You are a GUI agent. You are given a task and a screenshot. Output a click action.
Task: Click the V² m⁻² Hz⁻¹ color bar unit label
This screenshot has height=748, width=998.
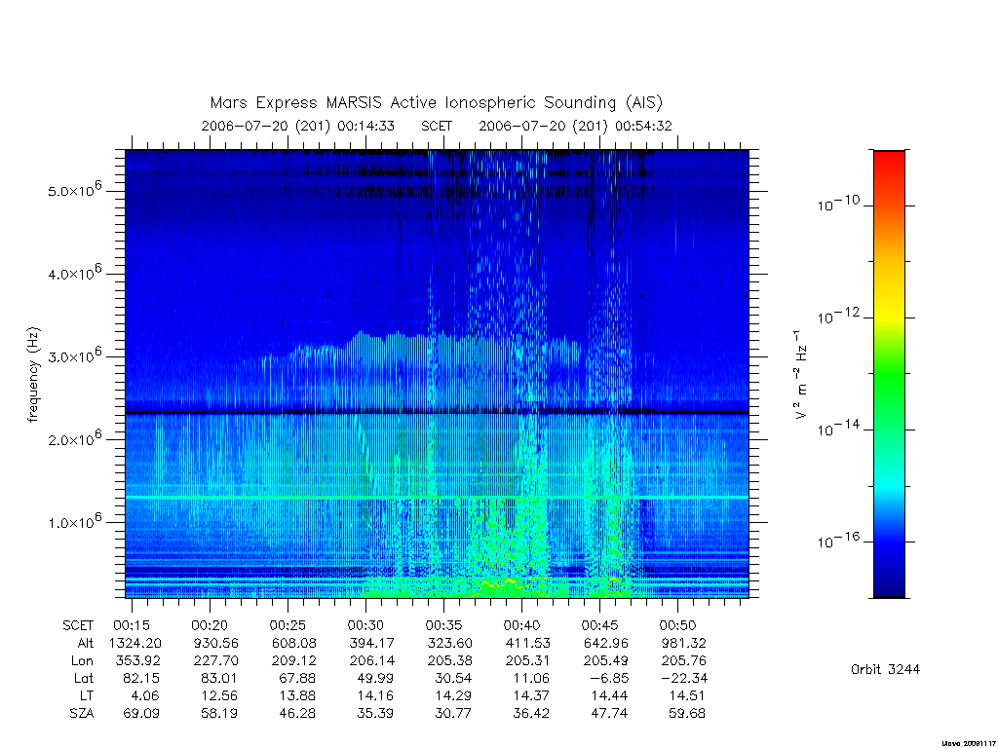coord(801,374)
